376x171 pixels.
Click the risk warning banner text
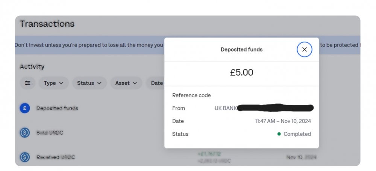(x=89, y=45)
